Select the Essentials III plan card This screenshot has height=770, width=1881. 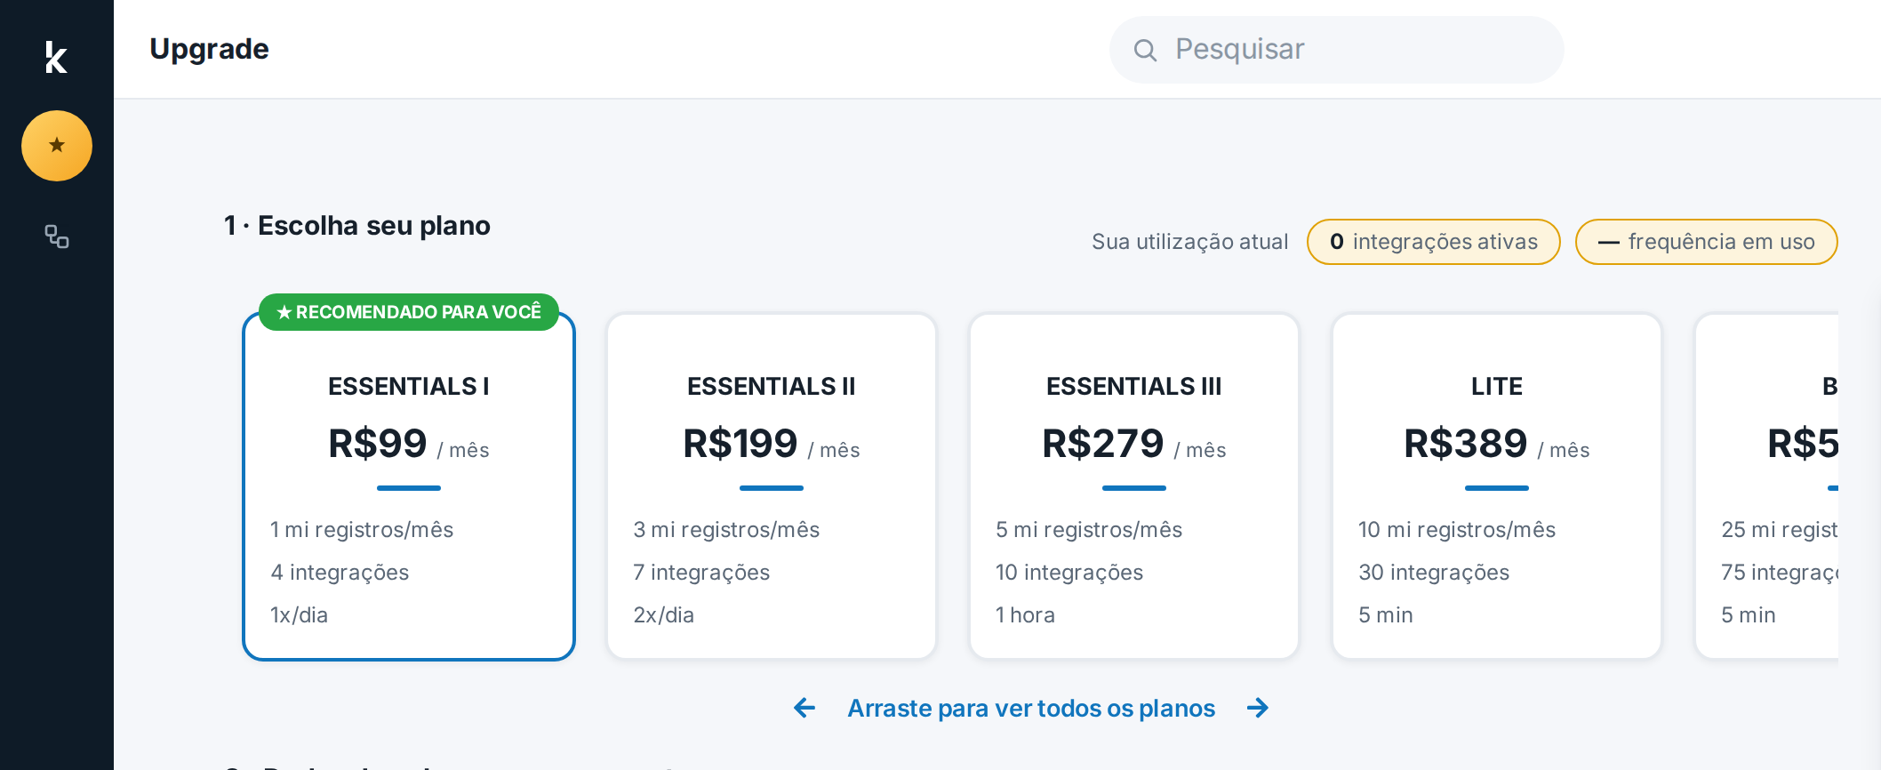tap(1134, 486)
